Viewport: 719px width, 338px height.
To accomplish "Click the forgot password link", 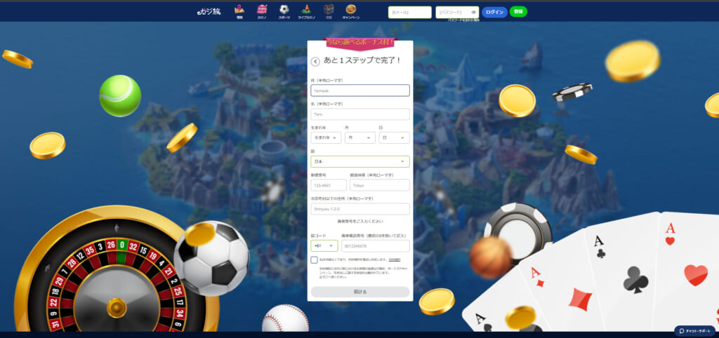I will pyautogui.click(x=463, y=20).
